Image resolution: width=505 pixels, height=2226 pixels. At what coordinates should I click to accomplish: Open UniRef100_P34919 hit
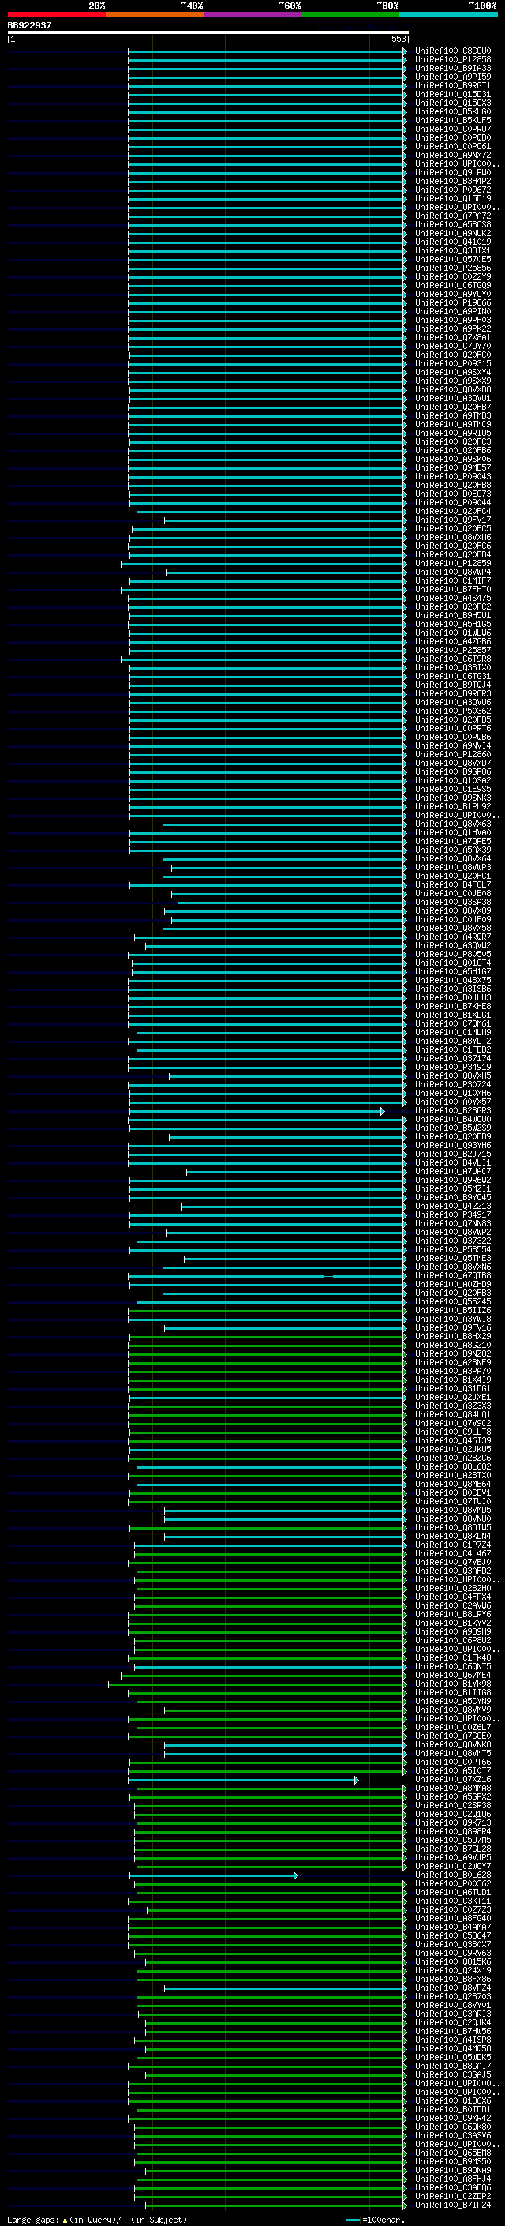click(x=452, y=1068)
